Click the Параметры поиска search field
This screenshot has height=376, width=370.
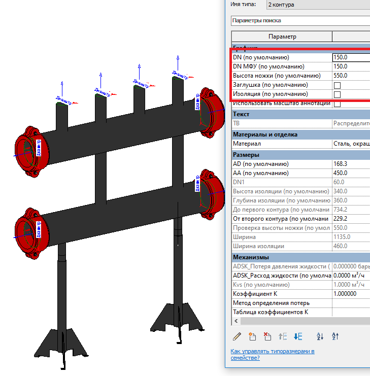pos(299,21)
